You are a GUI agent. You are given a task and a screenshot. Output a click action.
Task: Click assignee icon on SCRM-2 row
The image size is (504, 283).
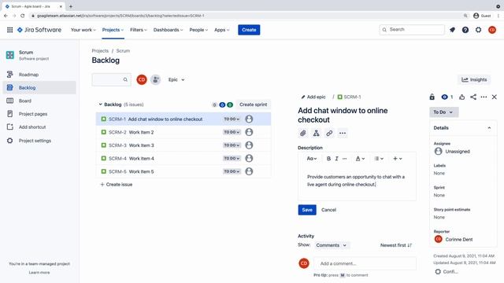click(x=249, y=132)
